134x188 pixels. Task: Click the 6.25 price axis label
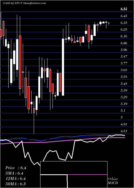124,30
